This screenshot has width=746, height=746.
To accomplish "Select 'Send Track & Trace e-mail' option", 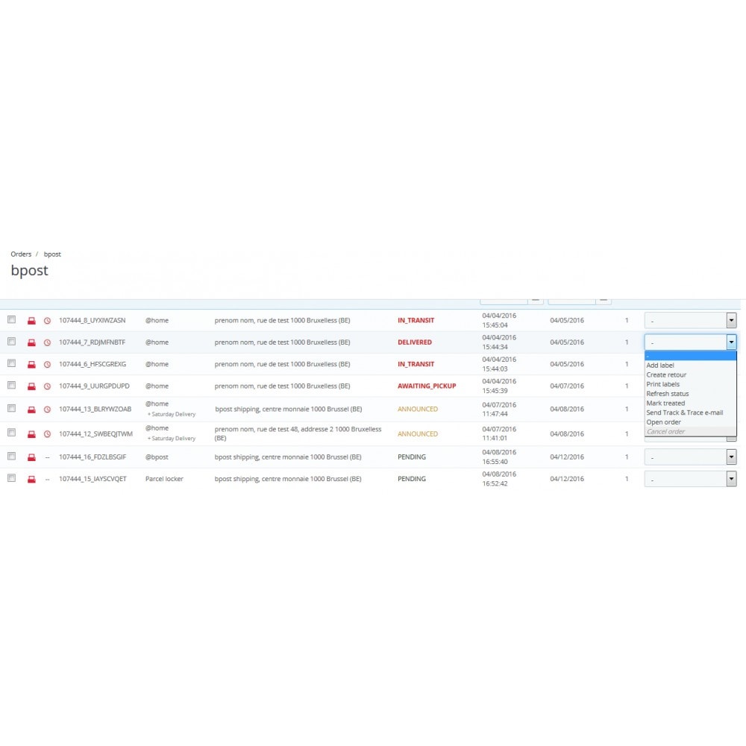I will (x=690, y=413).
